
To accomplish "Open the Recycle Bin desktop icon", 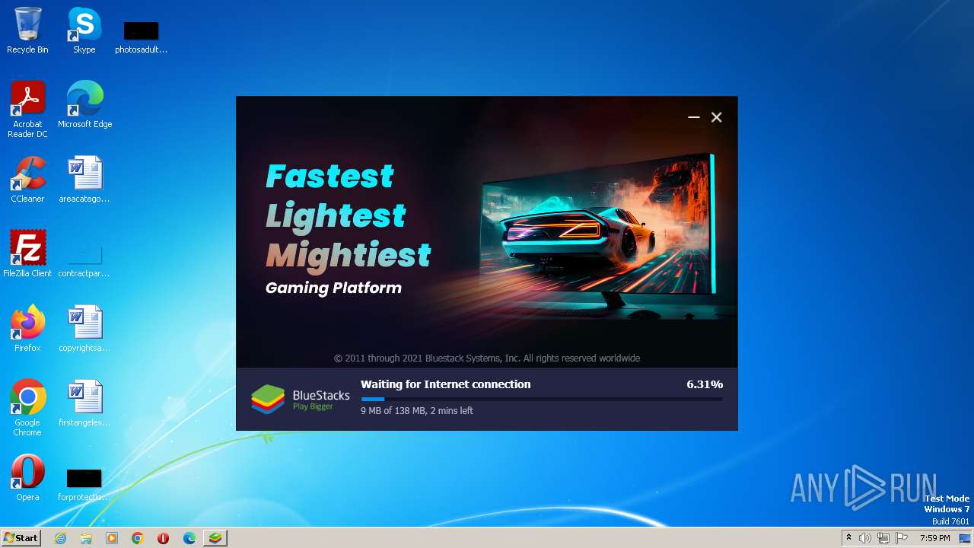I will [27, 30].
